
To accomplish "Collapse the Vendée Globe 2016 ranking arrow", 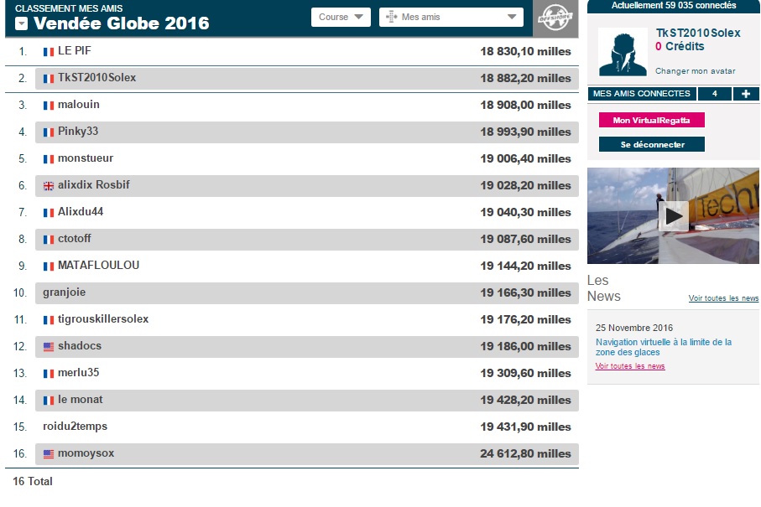I will tap(22, 24).
